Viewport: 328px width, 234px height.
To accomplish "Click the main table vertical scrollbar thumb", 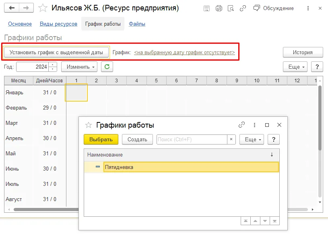I will coord(320,118).
